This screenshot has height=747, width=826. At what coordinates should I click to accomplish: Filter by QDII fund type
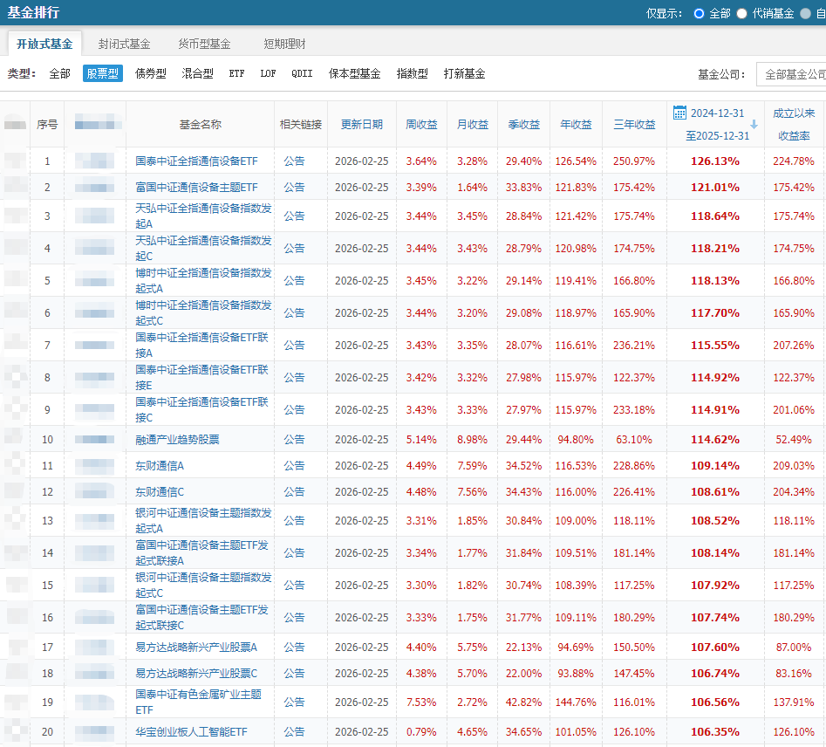[302, 74]
